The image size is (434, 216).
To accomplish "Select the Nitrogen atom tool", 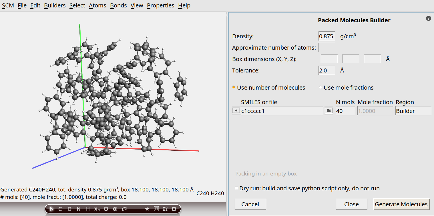I will (79, 209).
